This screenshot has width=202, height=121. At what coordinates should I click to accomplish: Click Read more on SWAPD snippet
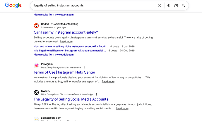coord(122,108)
